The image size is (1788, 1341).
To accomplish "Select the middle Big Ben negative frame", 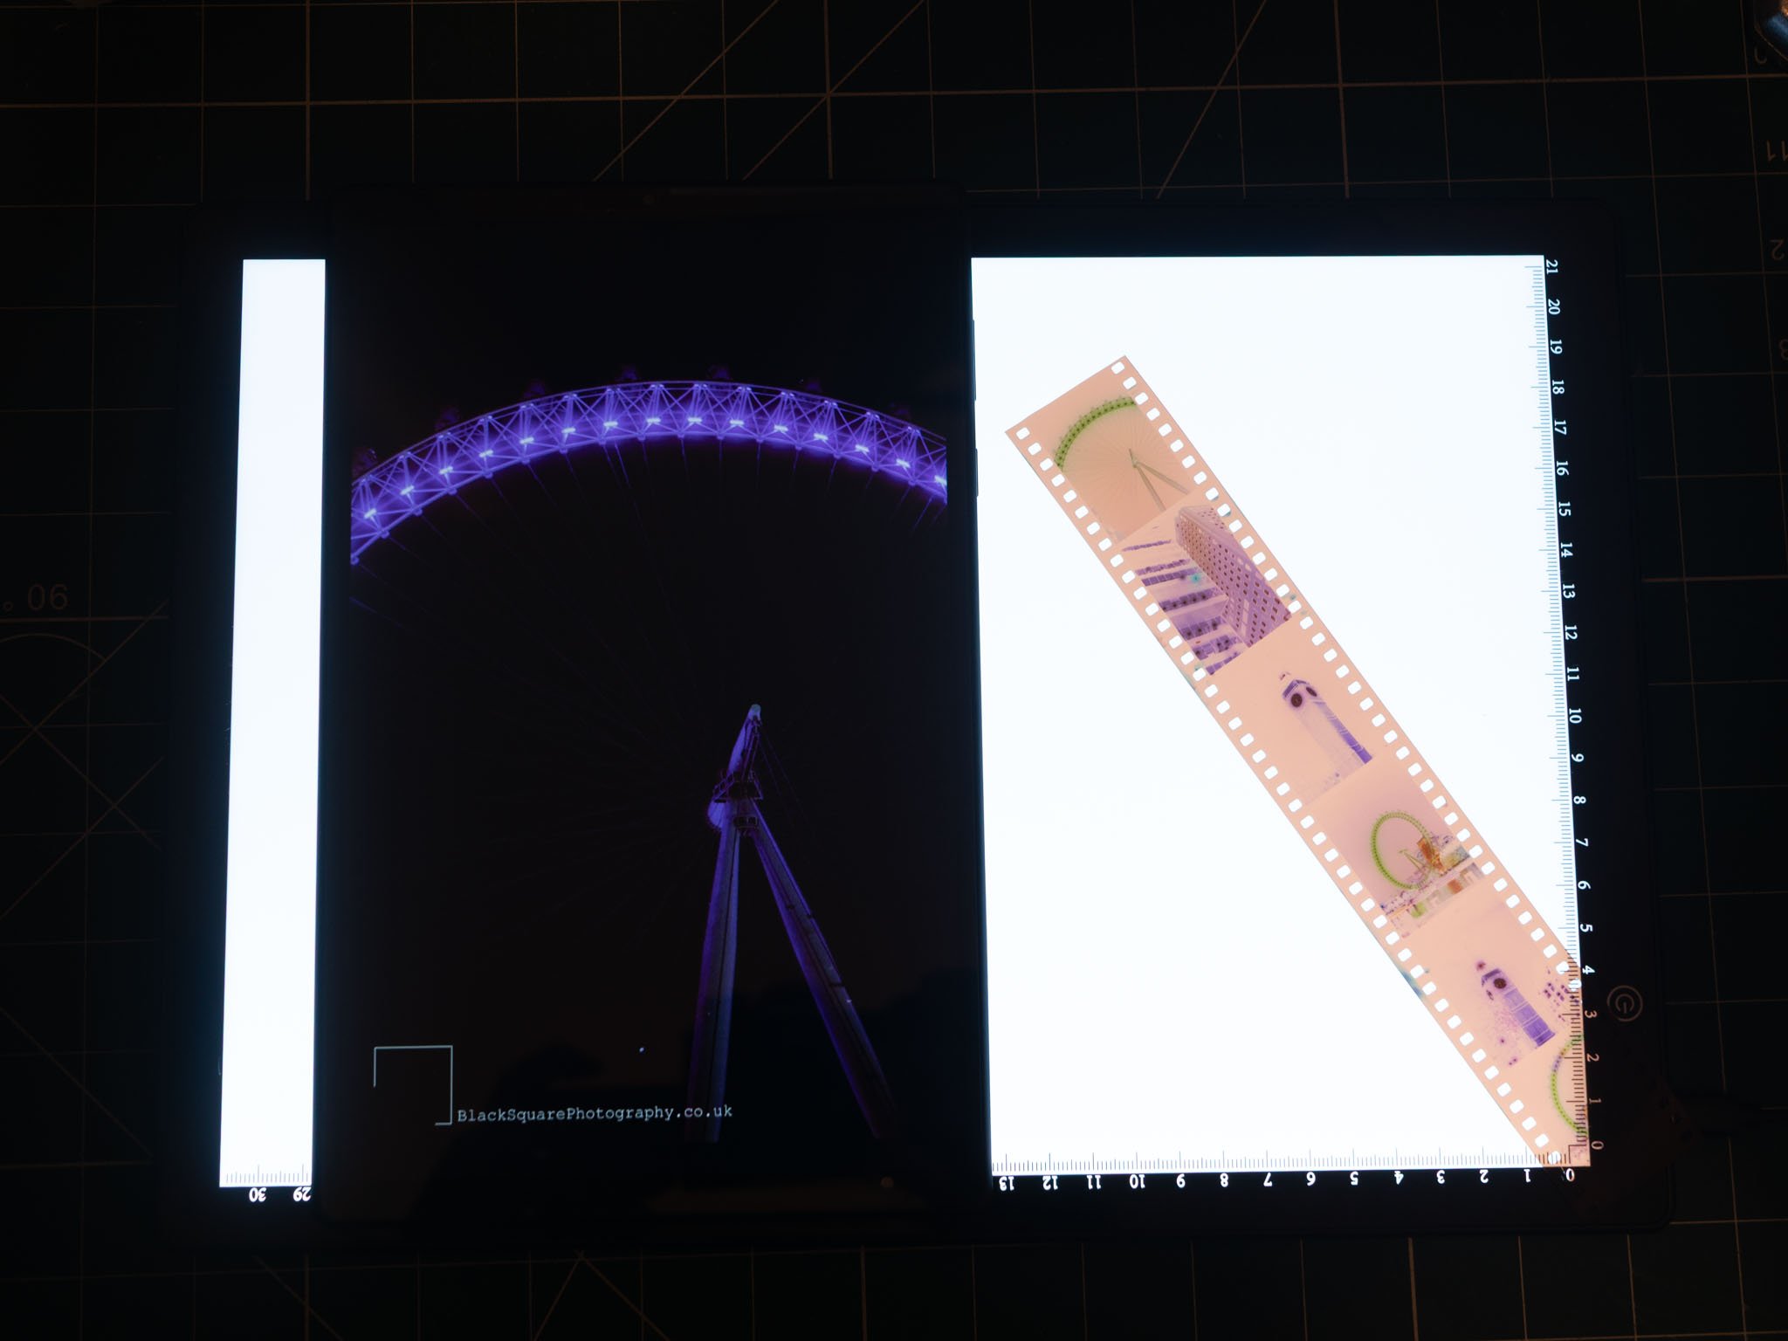I will pos(1301,716).
